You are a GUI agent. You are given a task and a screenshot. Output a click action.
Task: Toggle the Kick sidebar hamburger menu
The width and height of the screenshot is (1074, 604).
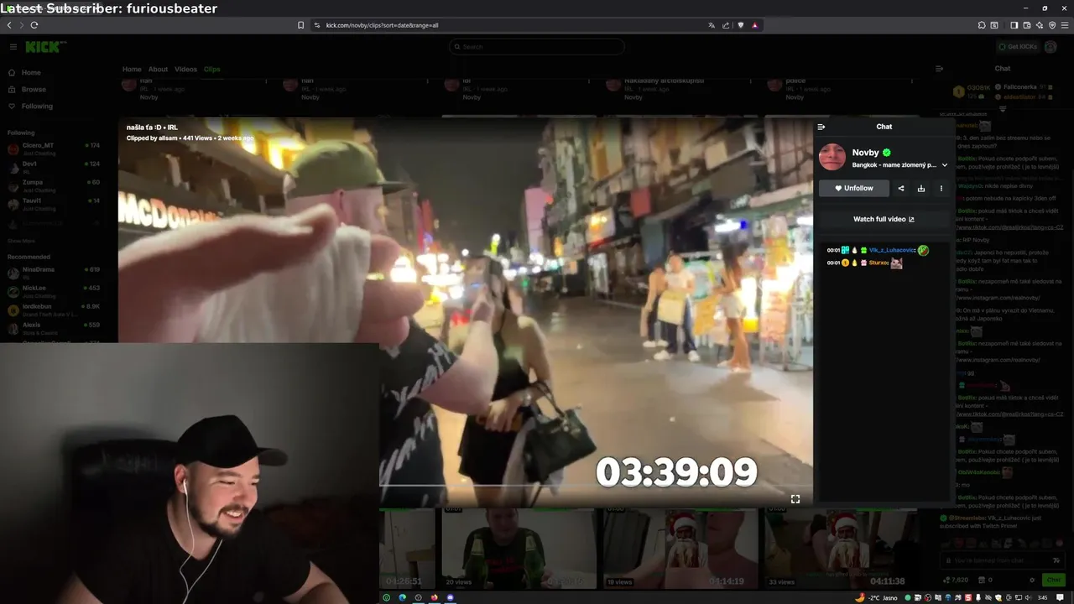pos(13,47)
